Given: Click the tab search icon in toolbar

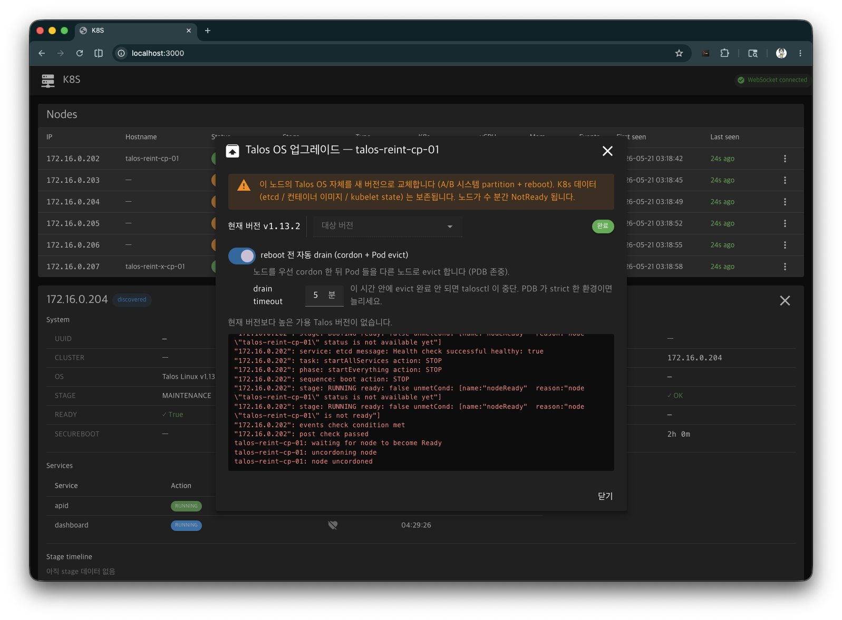Looking at the screenshot, I should coord(753,53).
